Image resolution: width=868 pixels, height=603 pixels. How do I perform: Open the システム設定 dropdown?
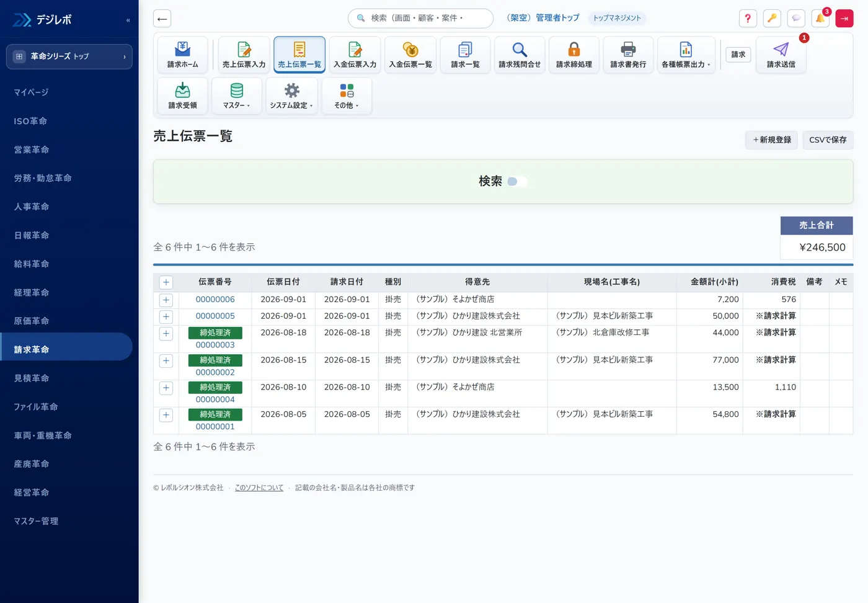click(x=291, y=96)
